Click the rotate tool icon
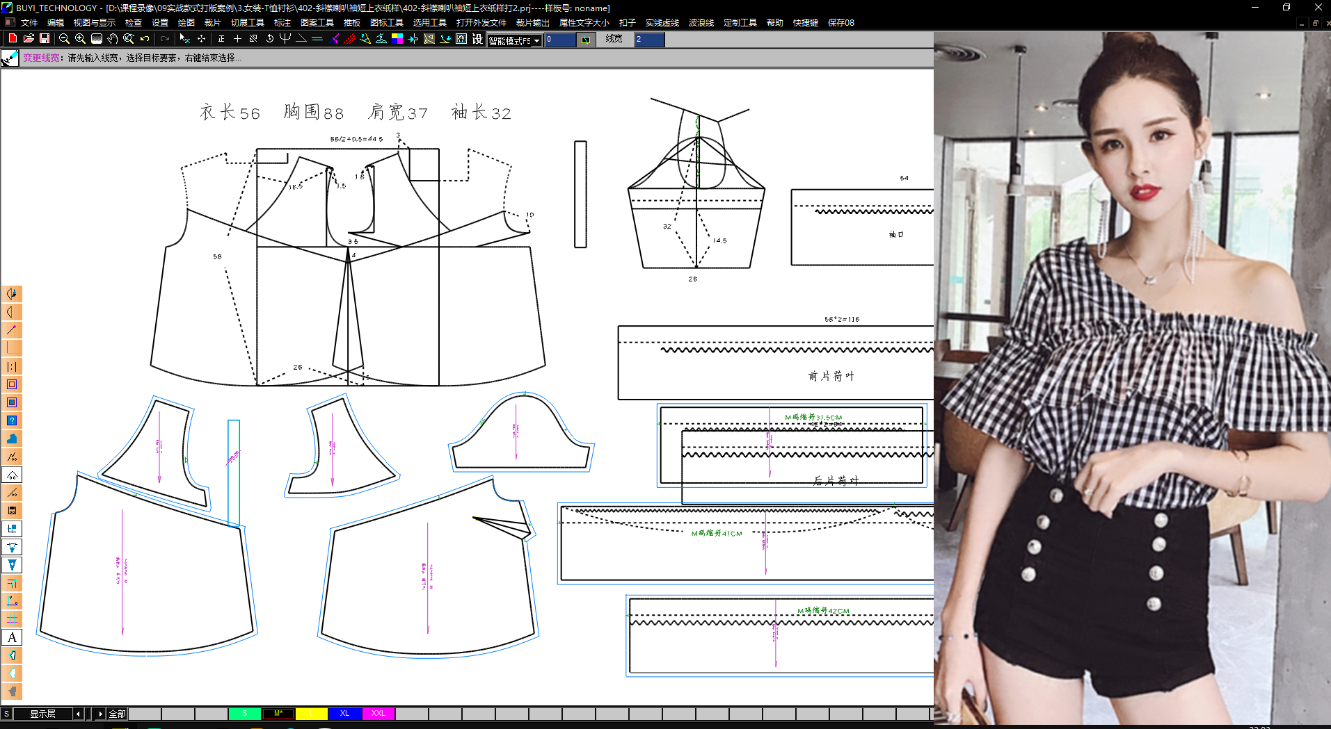1331x729 pixels. point(269,39)
